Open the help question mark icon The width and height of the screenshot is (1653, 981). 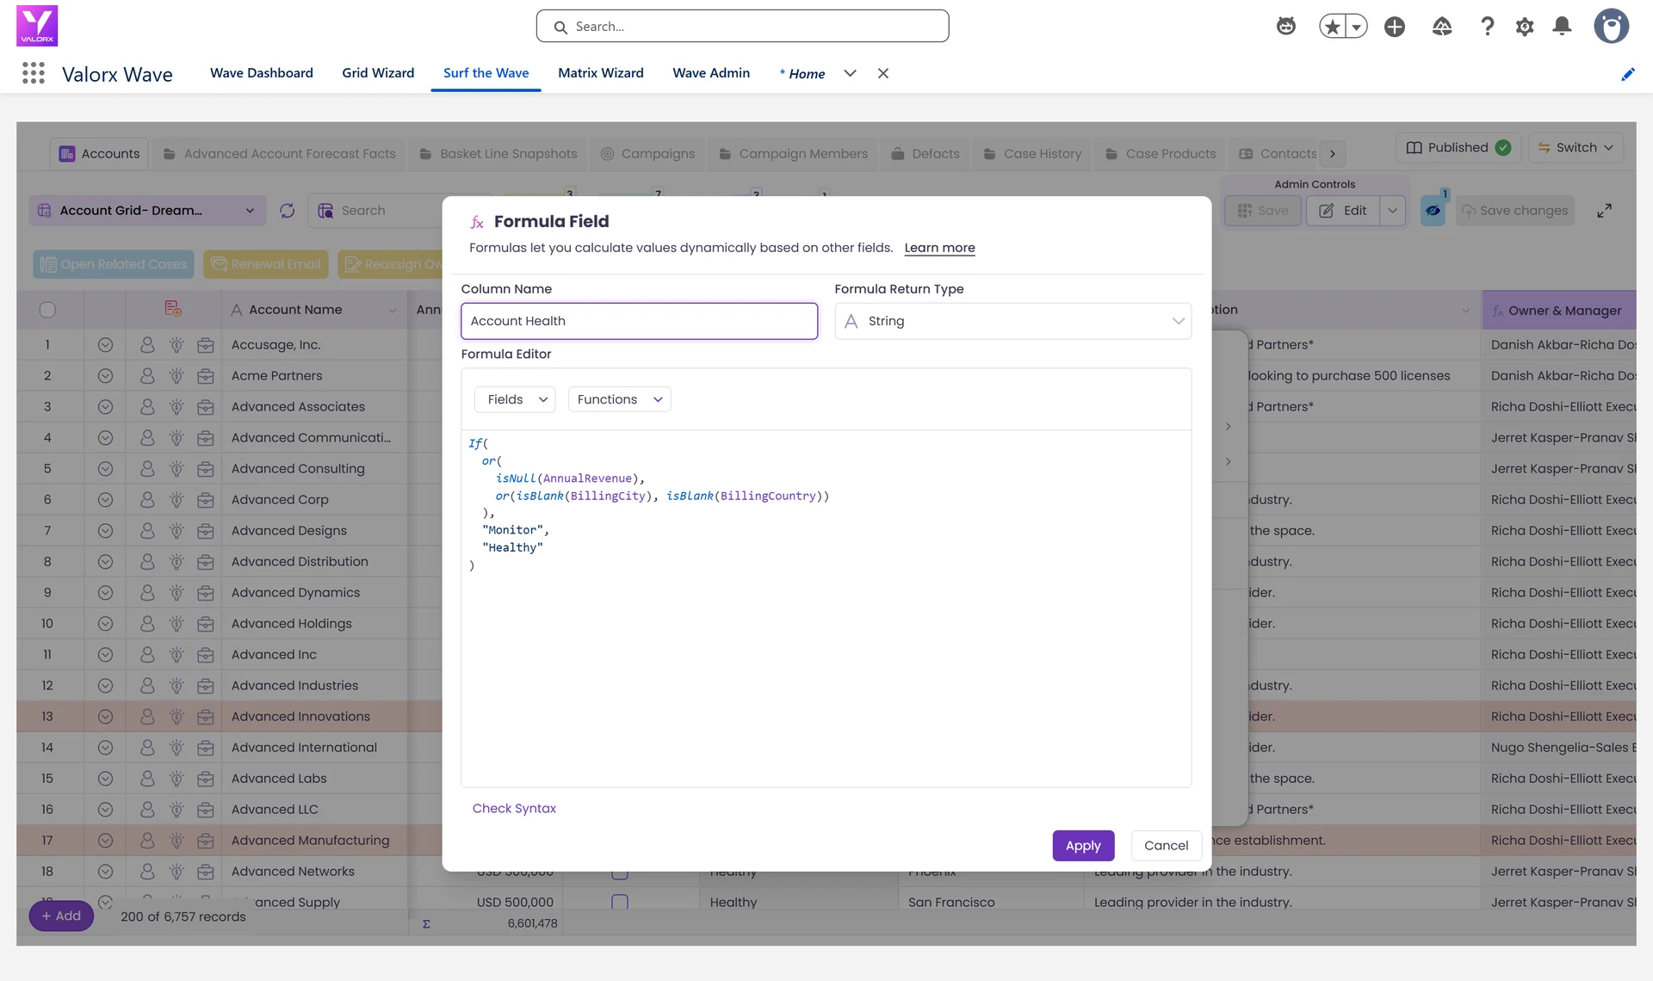click(1487, 27)
